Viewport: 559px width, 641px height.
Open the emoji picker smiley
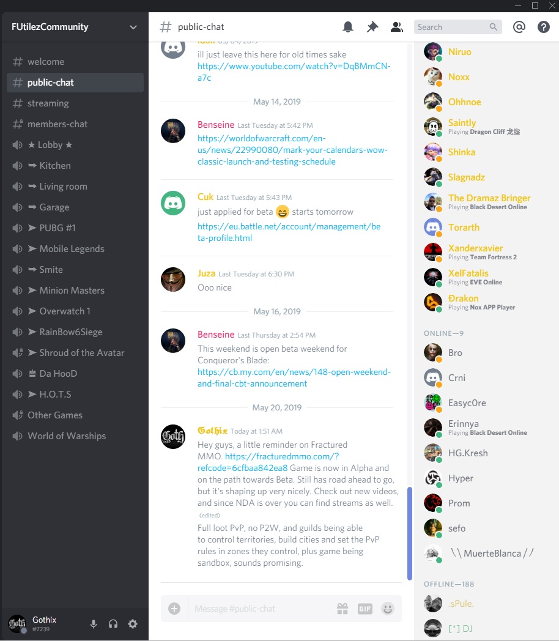click(x=387, y=609)
